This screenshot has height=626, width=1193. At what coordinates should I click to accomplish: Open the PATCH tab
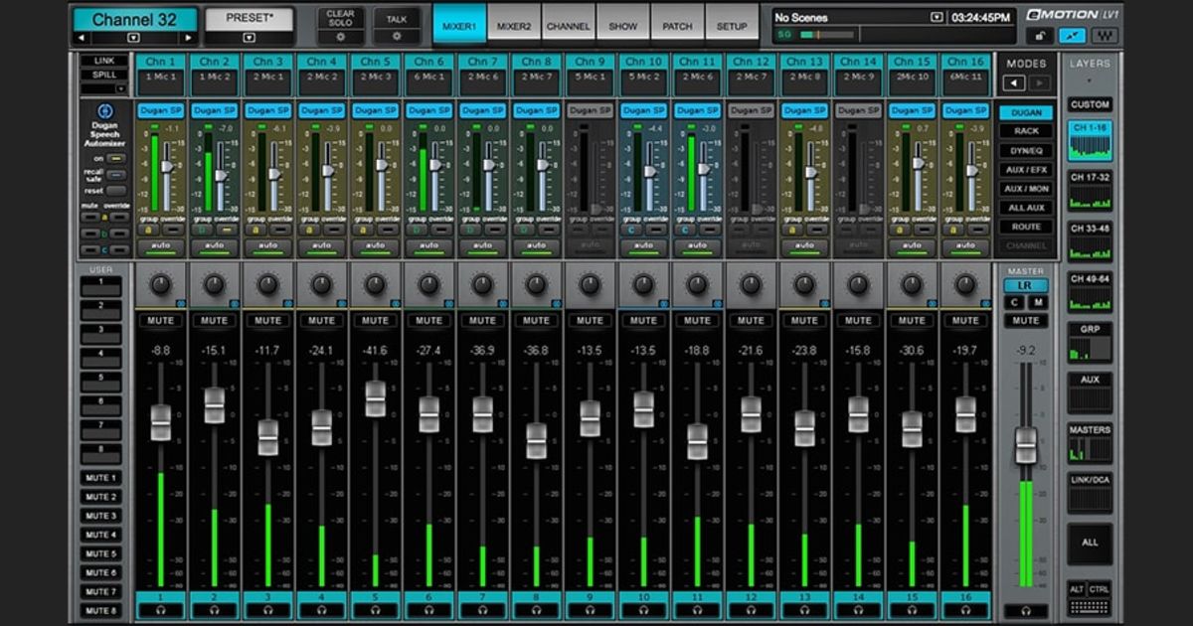[x=677, y=26]
